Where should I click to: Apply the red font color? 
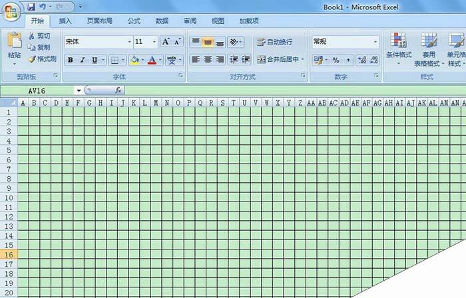click(x=152, y=61)
